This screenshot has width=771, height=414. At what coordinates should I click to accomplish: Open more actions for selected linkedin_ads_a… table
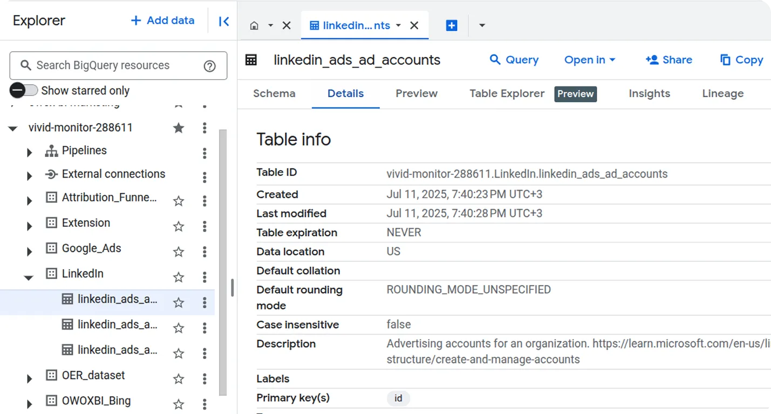pos(204,302)
